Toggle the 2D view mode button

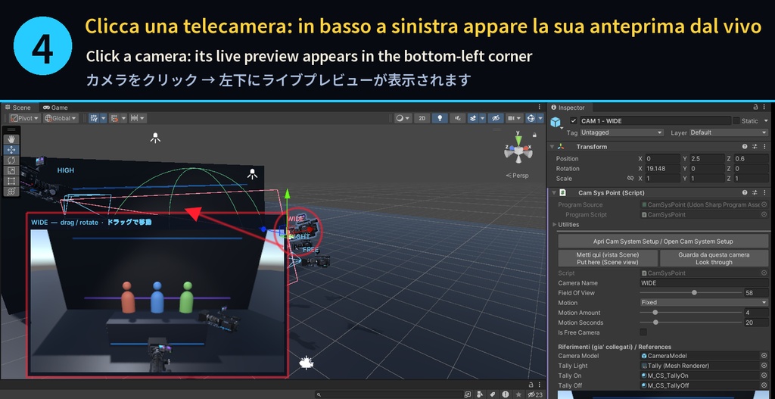422,118
